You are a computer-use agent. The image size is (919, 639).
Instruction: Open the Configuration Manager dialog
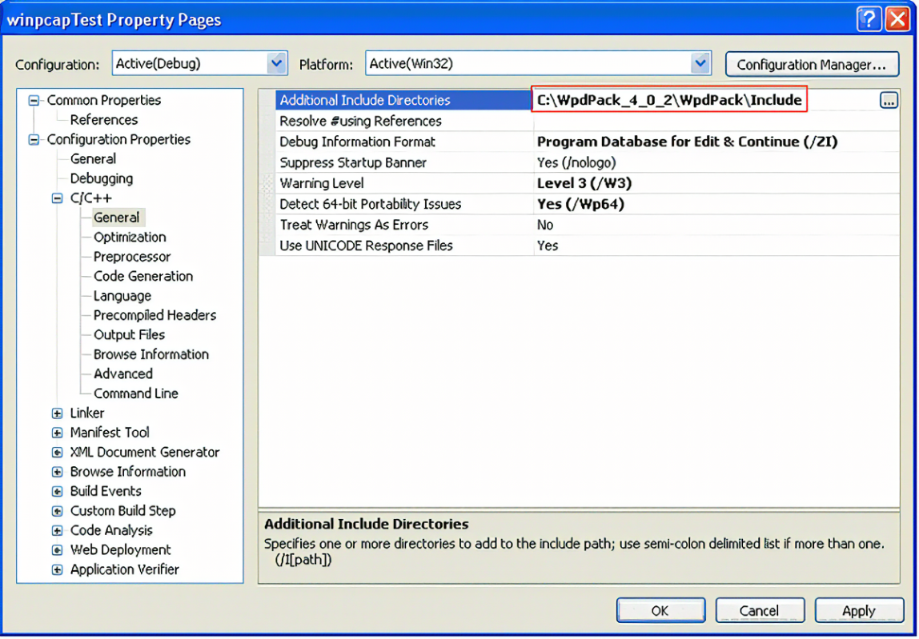[x=812, y=64]
